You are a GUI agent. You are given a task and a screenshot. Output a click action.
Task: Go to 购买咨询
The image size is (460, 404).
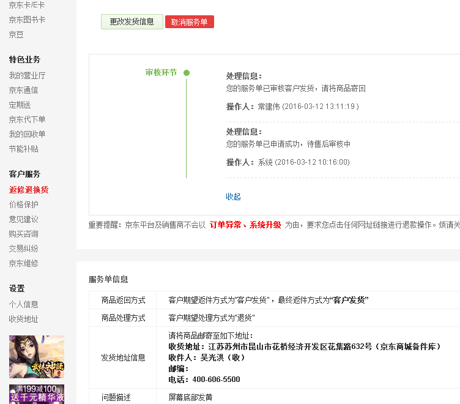[x=23, y=234]
